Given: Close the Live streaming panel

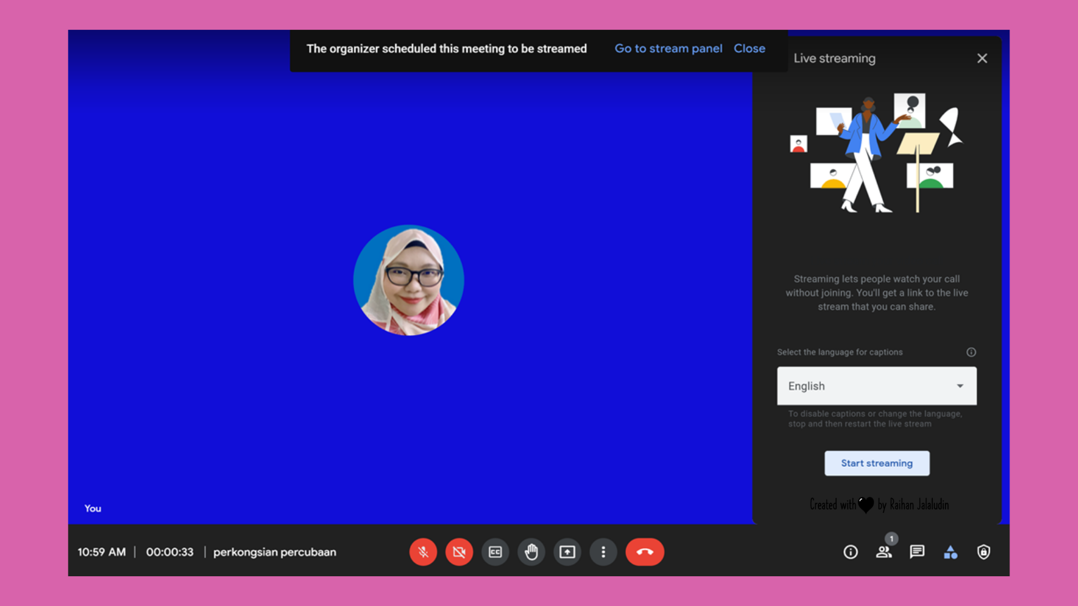Looking at the screenshot, I should tap(982, 58).
